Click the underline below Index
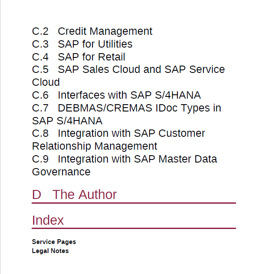 click(x=134, y=228)
